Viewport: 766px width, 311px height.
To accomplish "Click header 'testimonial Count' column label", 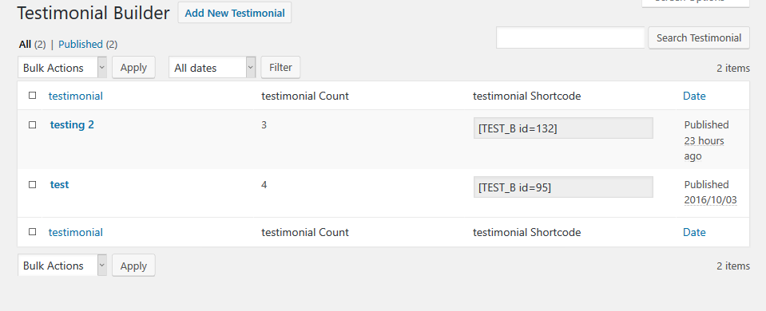I will tap(305, 96).
